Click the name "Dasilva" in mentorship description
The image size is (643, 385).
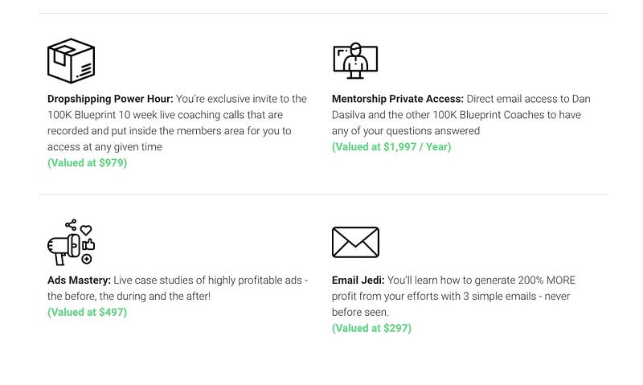pyautogui.click(x=350, y=115)
